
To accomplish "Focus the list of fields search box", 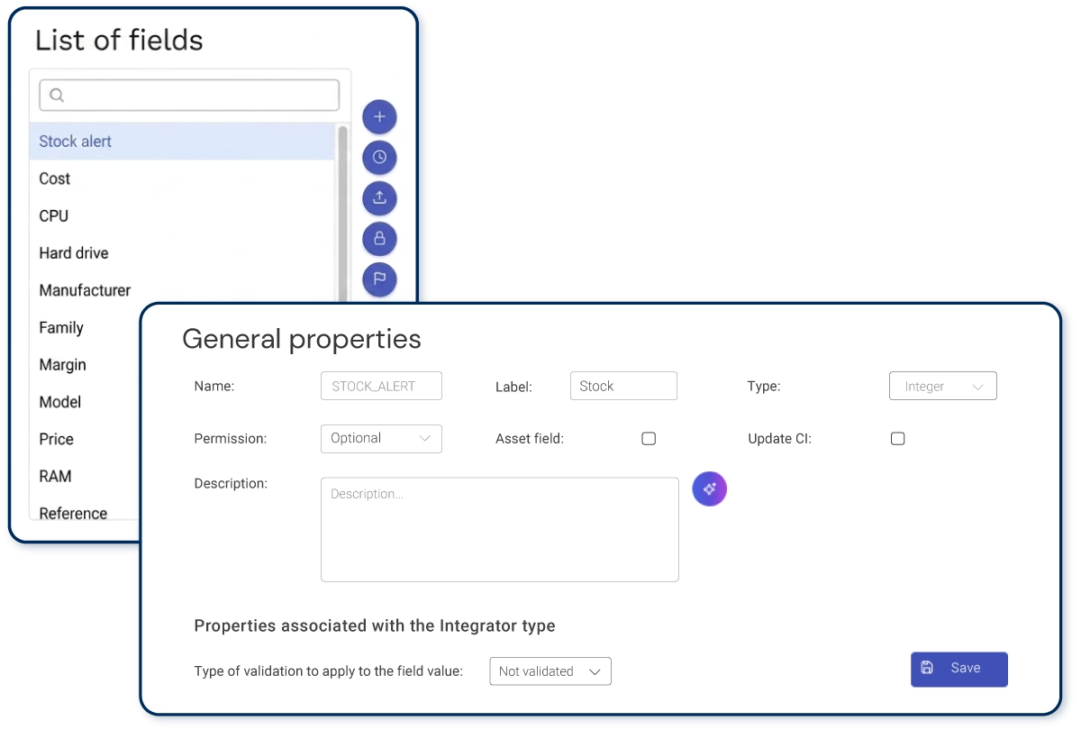I will click(189, 95).
